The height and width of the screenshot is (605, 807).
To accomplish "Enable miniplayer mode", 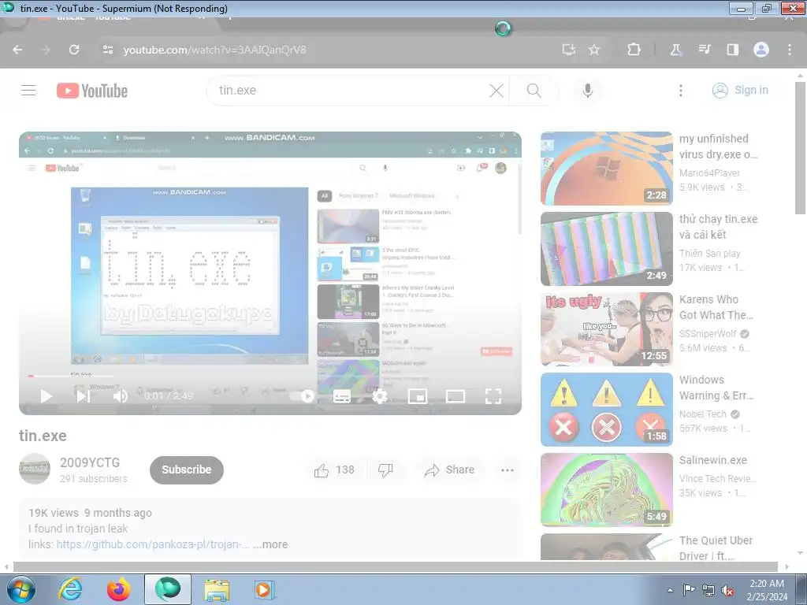I will click(x=418, y=396).
